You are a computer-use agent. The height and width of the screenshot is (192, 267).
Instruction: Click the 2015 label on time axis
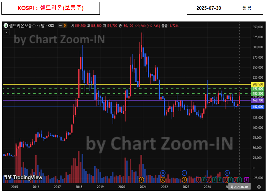pos(14,187)
